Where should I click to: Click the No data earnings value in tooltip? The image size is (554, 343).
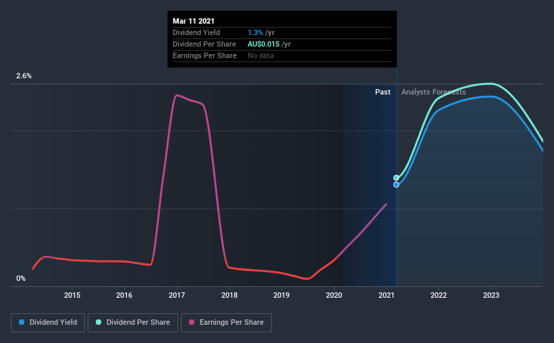click(x=260, y=55)
